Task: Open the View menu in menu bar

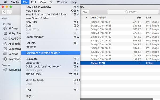Action: [43, 2]
